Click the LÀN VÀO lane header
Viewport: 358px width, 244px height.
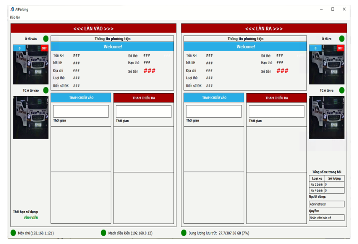[x=94, y=29]
